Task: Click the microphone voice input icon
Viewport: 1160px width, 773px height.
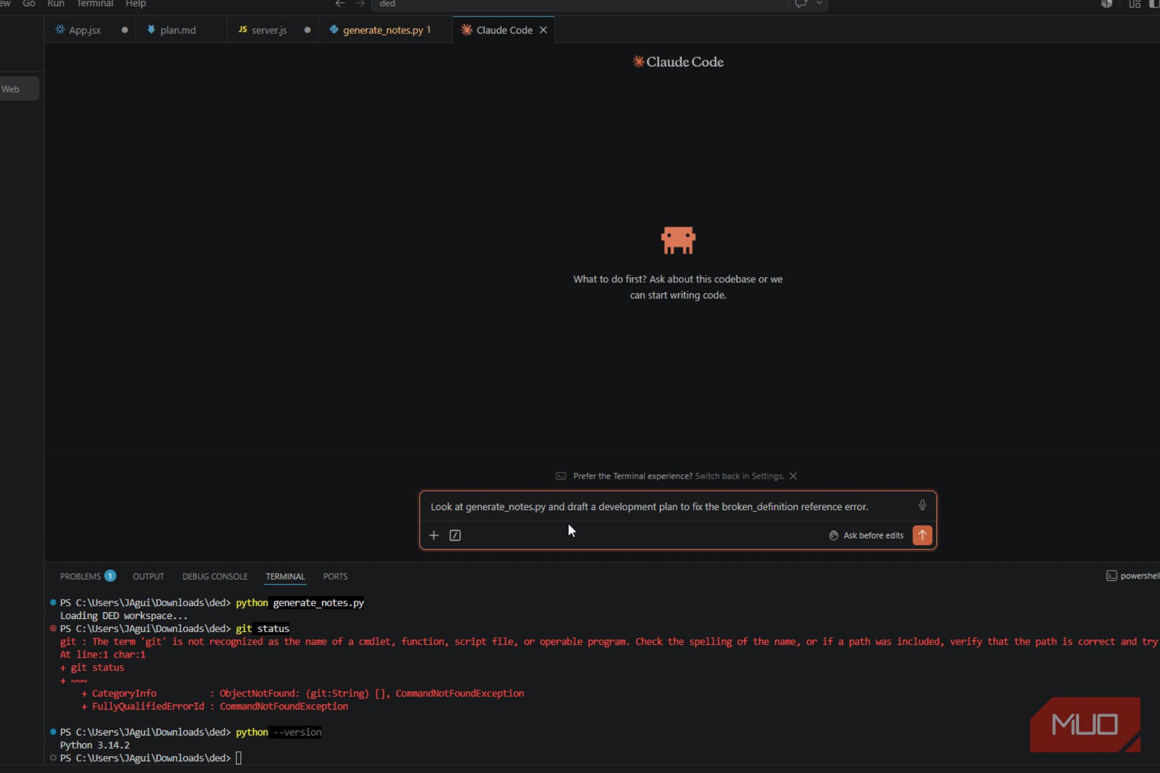Action: [x=922, y=505]
